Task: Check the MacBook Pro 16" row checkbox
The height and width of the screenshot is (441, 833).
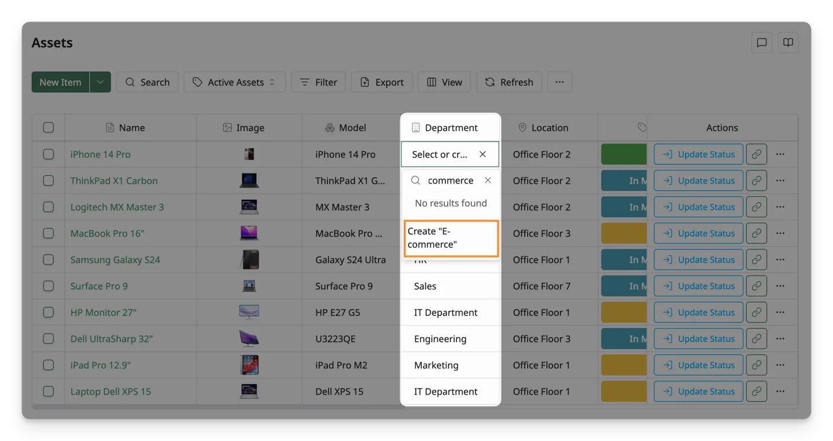Action: (49, 233)
